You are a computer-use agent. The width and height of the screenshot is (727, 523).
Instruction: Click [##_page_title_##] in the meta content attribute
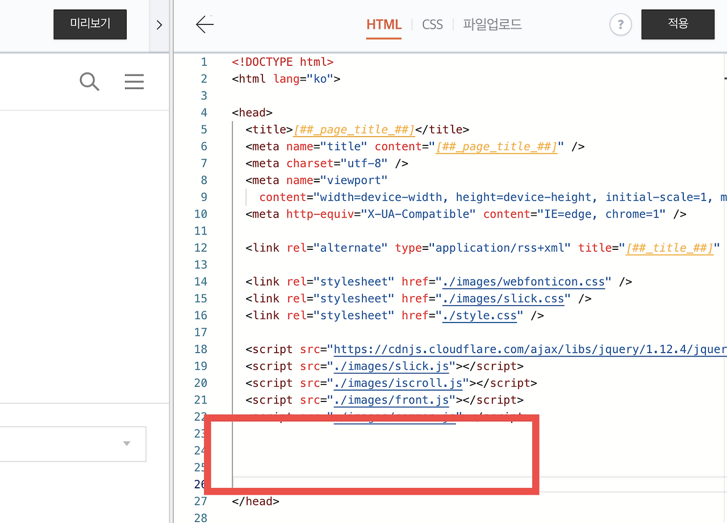click(497, 147)
